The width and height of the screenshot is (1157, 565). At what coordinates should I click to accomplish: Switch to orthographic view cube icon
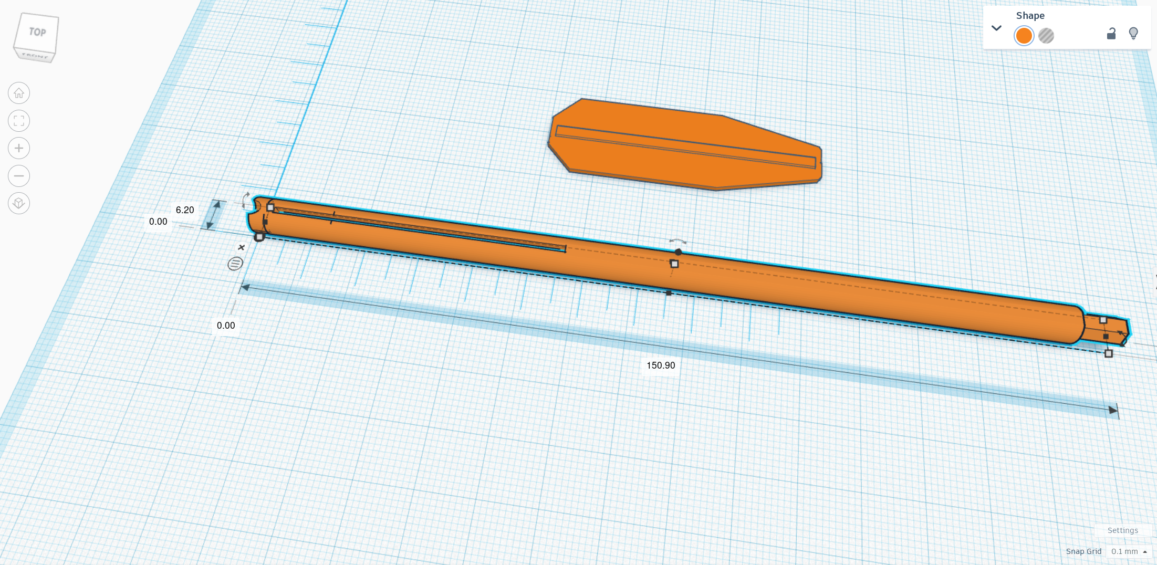click(x=19, y=203)
